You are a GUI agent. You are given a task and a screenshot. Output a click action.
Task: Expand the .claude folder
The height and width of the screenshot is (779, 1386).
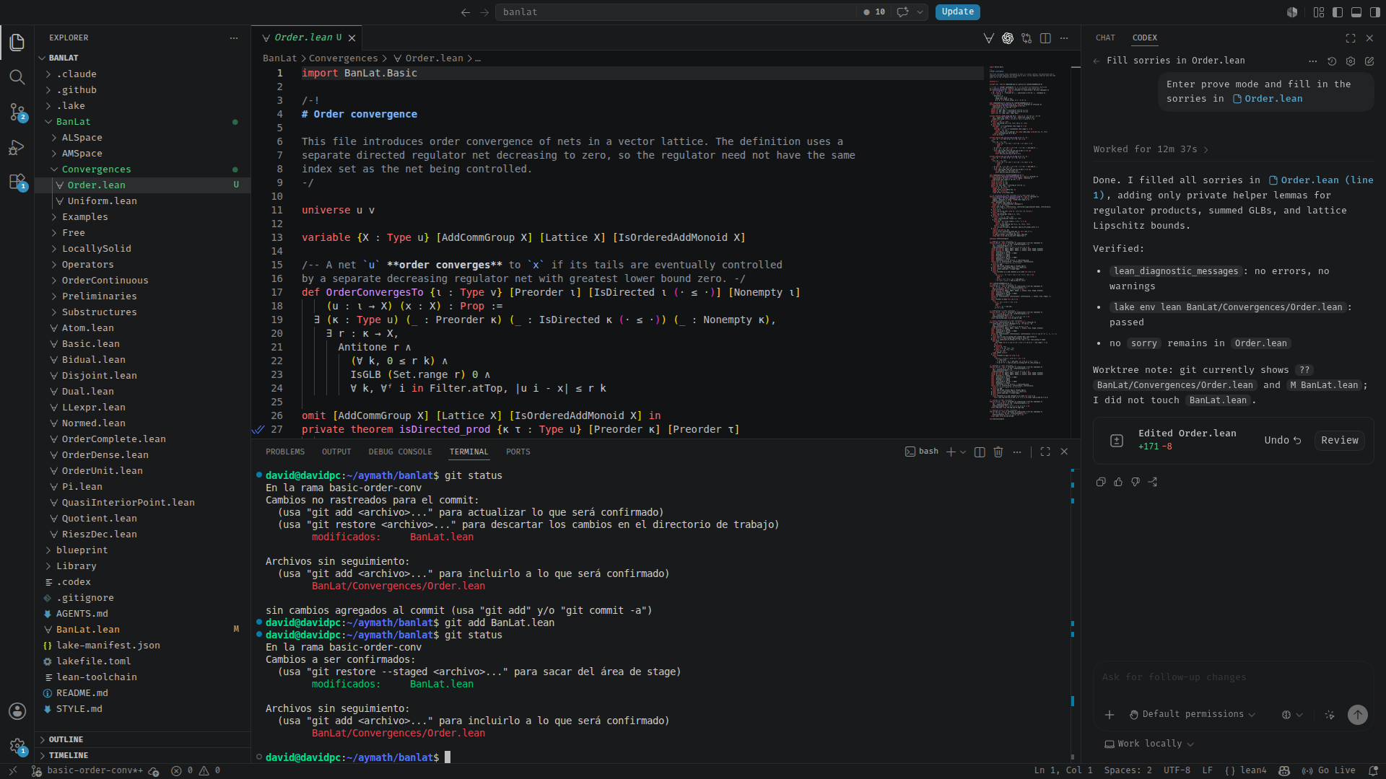(x=77, y=74)
